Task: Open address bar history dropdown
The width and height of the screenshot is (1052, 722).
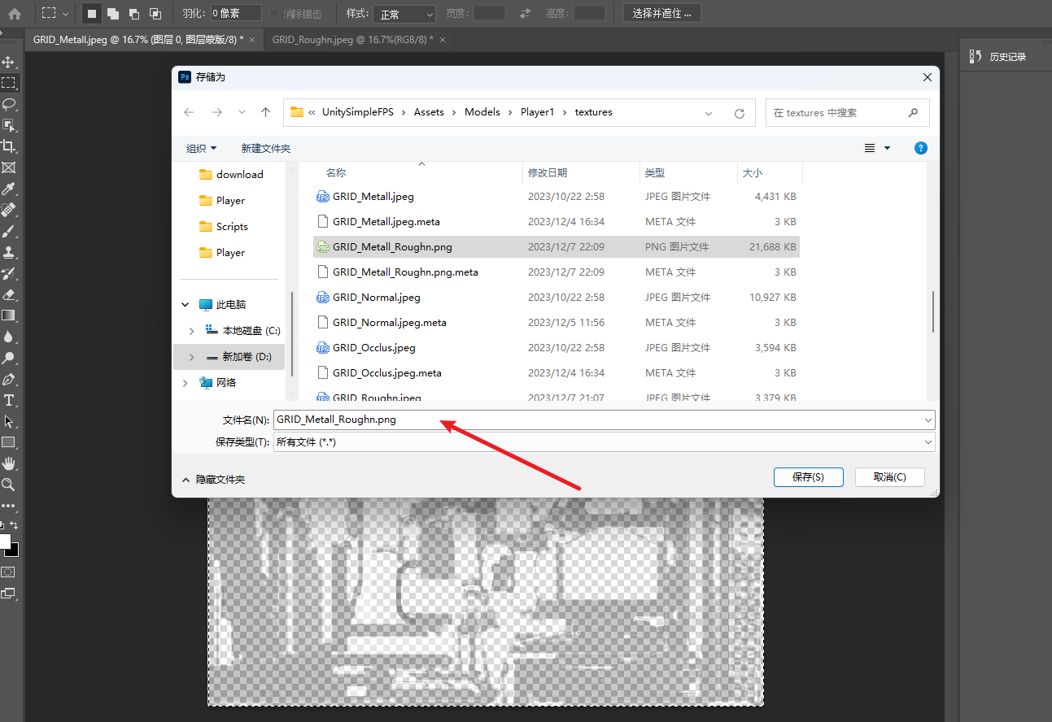Action: tap(709, 113)
